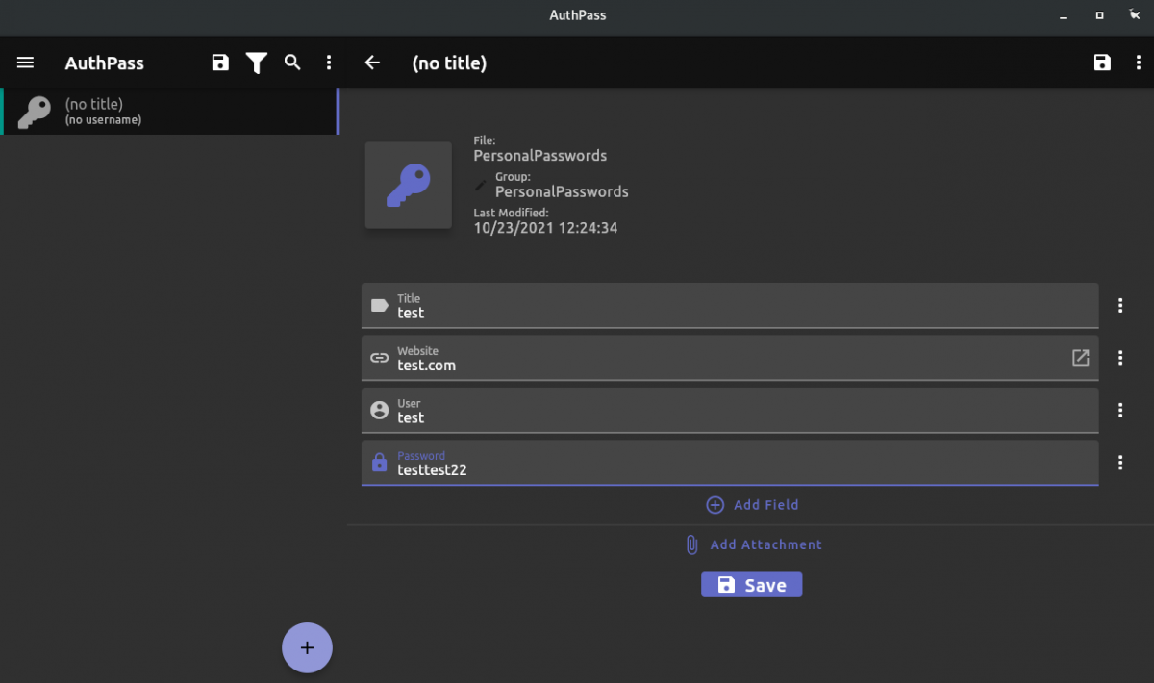The width and height of the screenshot is (1154, 683).
Task: Open the AuthPass navigation drawer menu
Action: 25,62
